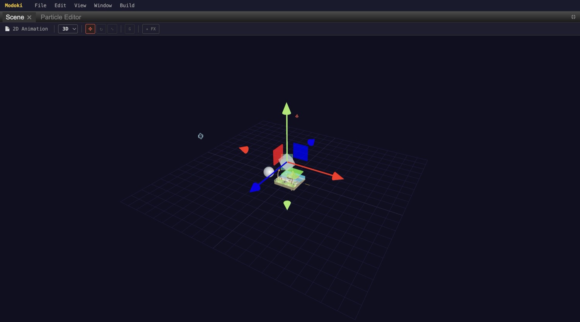Grab the green Y-axis arrow head

[x=287, y=108]
